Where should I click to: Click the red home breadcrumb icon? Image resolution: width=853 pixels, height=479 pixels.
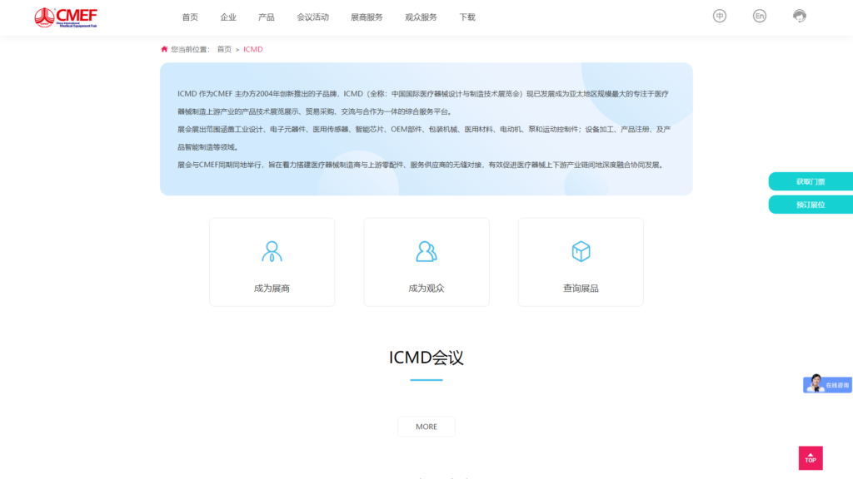164,49
